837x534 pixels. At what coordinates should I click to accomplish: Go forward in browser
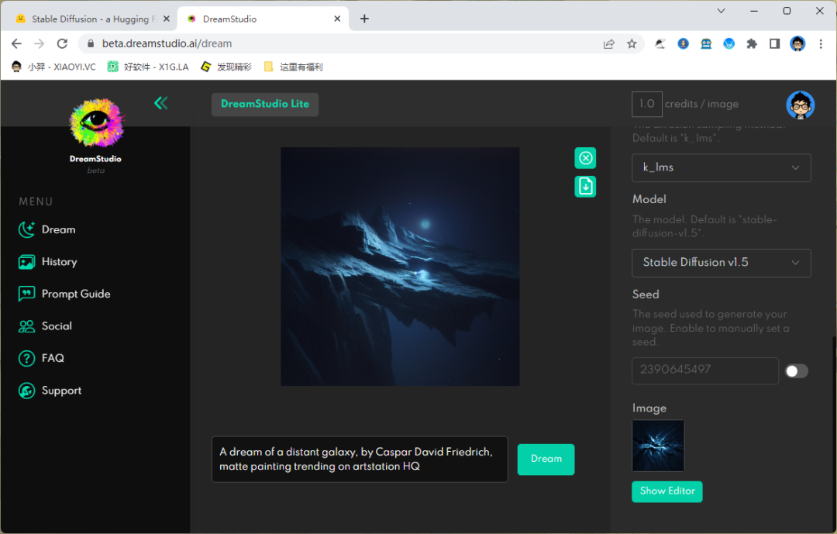click(x=39, y=43)
